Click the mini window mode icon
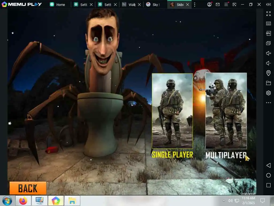 pyautogui.click(x=234, y=4)
